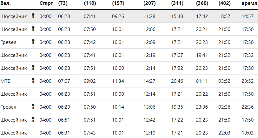The width and height of the screenshot is (258, 138).
Task: Click the 18:03 total time cell
Action: point(248,133)
